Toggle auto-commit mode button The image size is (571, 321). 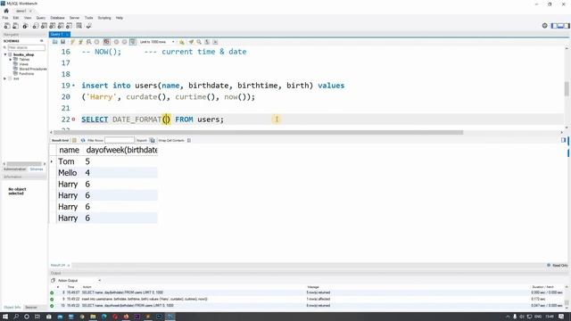133,42
